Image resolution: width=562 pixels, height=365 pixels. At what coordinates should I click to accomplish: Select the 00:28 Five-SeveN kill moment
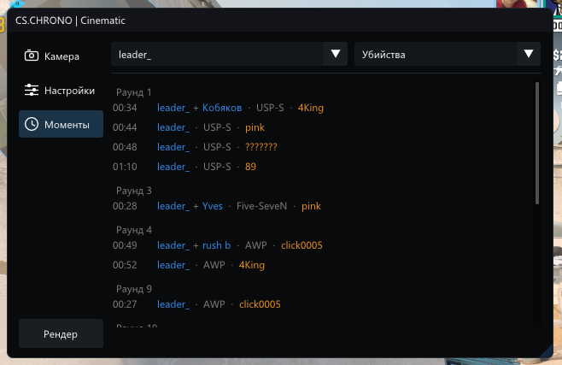(216, 206)
